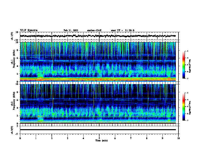Click time-axis tick label "6"

click(x=115, y=138)
